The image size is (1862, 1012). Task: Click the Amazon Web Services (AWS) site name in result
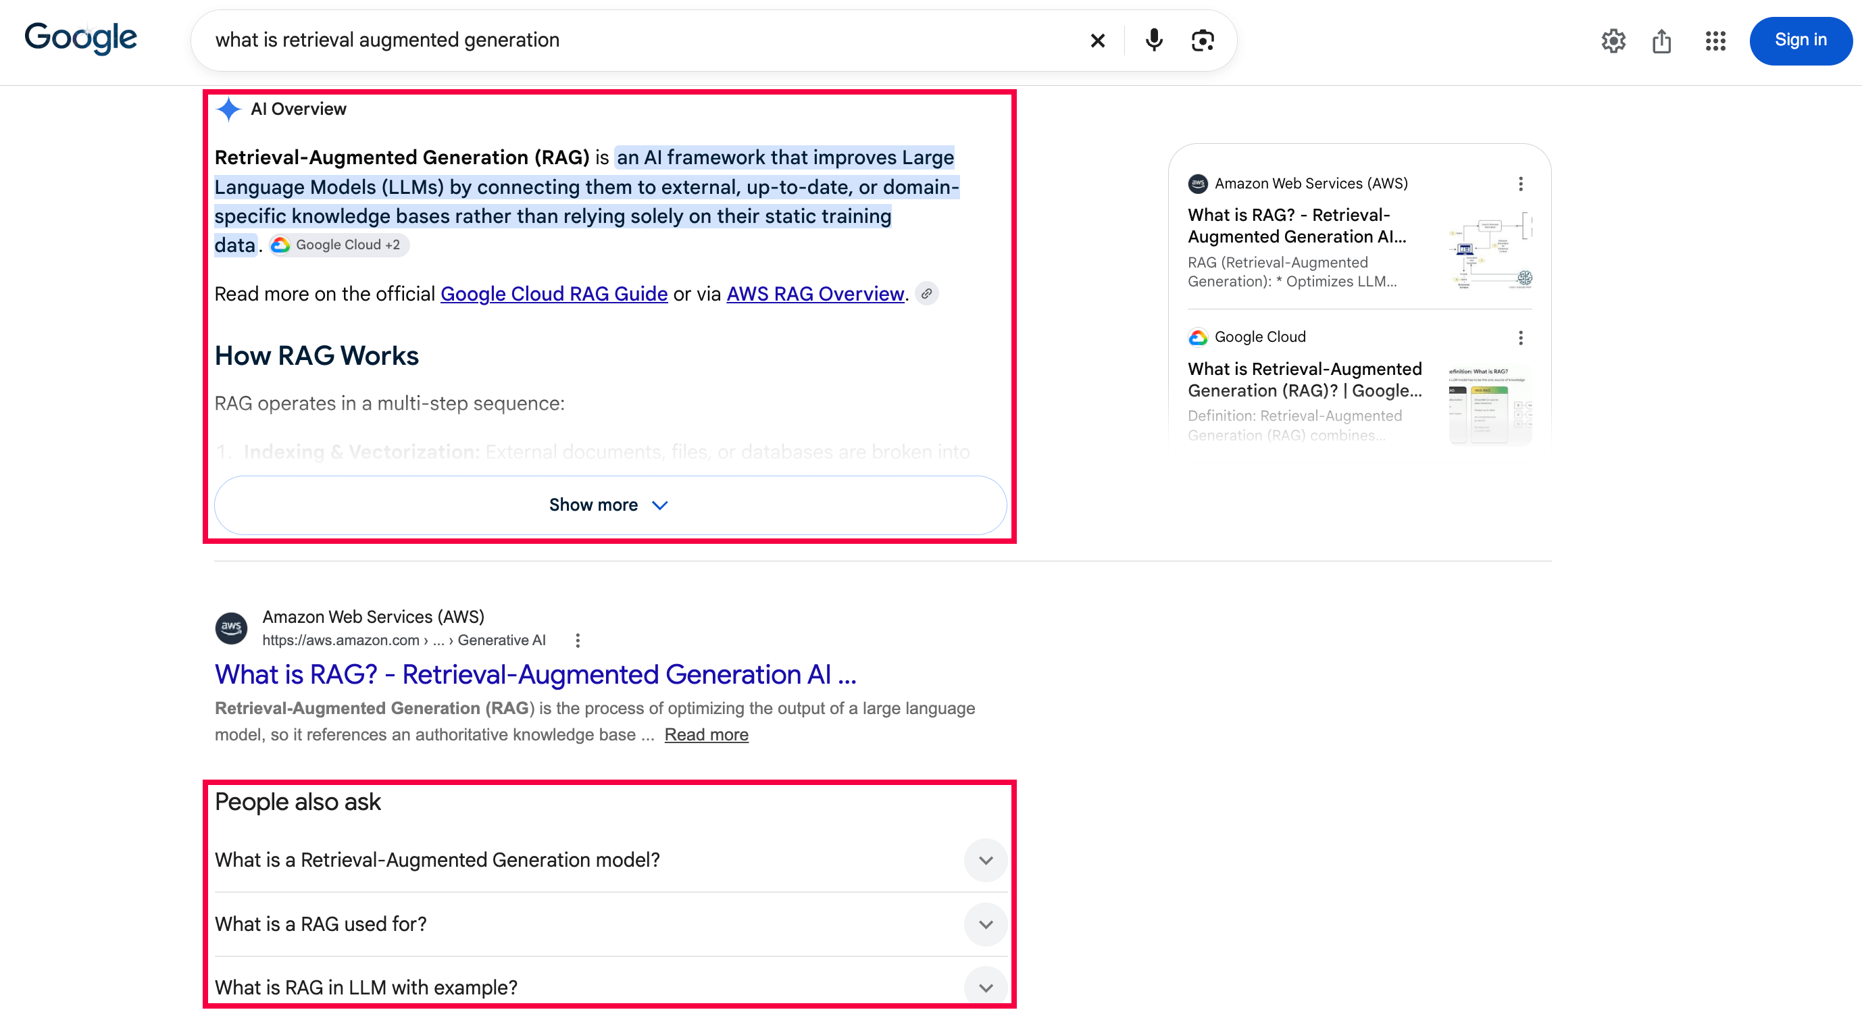tap(373, 617)
